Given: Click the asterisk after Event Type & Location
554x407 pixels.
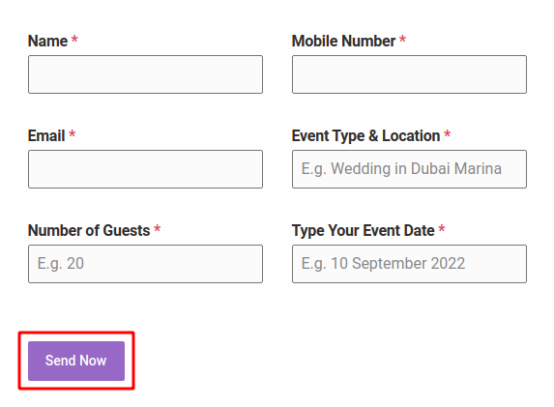Looking at the screenshot, I should [447, 133].
